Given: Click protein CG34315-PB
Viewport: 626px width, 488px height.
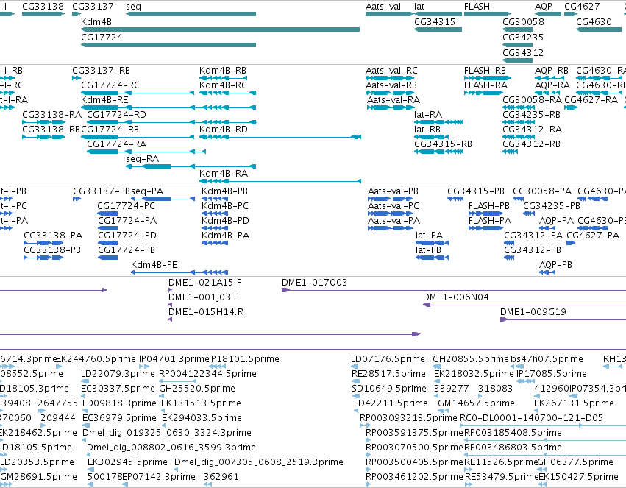Looking at the screenshot, I should coord(476,191).
